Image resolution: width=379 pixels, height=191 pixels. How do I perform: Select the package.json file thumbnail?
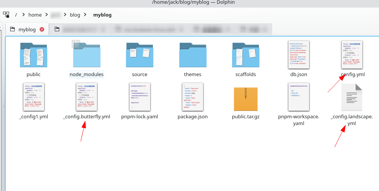click(193, 97)
